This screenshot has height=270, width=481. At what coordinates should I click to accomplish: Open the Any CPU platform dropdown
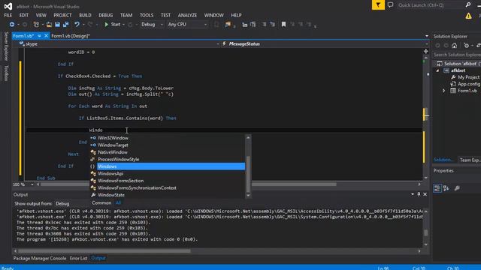pos(187,24)
